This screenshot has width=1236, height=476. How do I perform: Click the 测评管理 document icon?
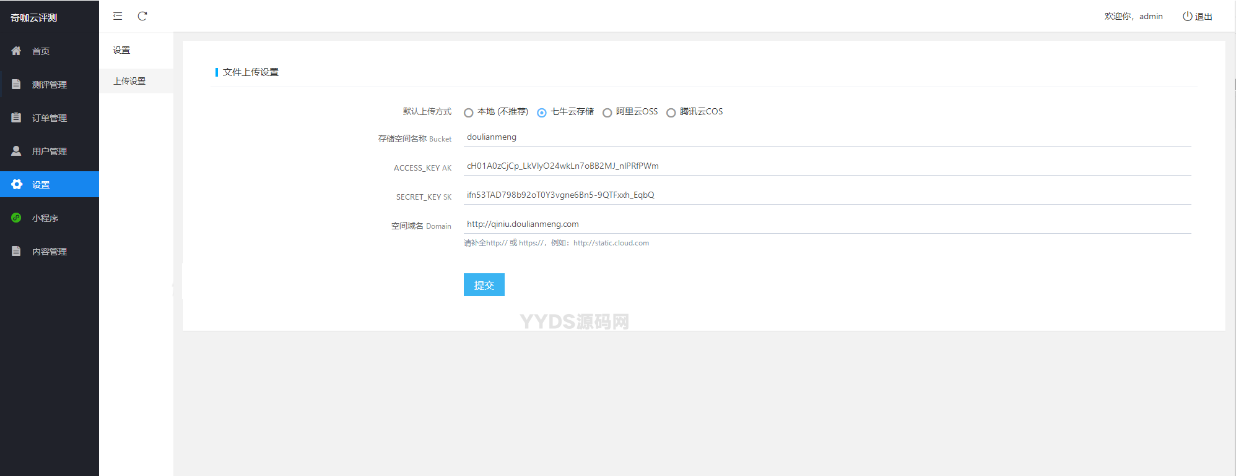[x=16, y=84]
